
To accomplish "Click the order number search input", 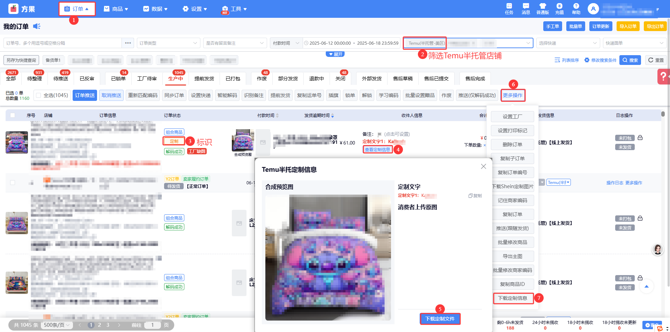I will [x=63, y=43].
